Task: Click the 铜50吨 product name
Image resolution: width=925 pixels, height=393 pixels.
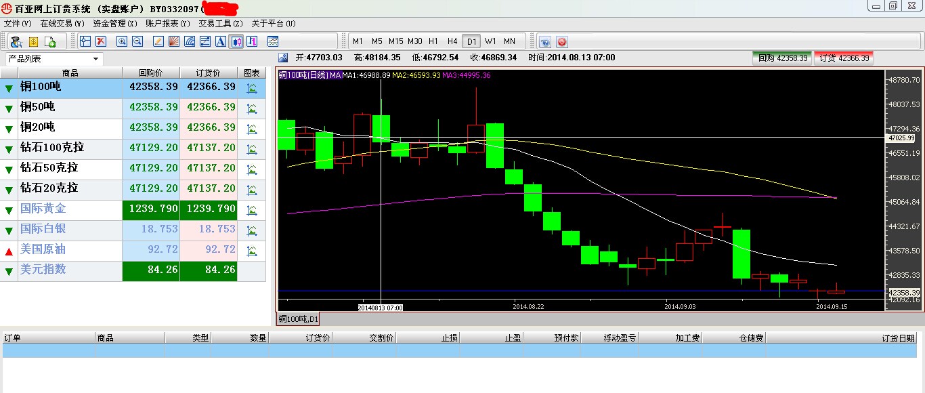Action: (x=38, y=107)
